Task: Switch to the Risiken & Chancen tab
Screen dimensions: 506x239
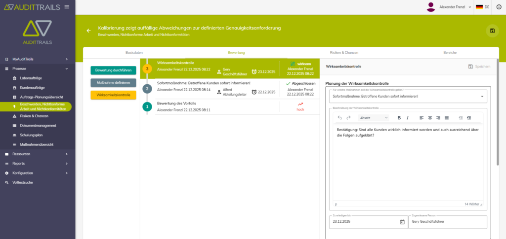Action: tap(344, 52)
